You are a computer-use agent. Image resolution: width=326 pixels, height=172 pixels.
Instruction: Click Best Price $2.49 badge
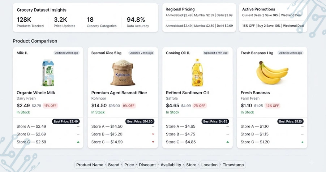[x=66, y=121]
